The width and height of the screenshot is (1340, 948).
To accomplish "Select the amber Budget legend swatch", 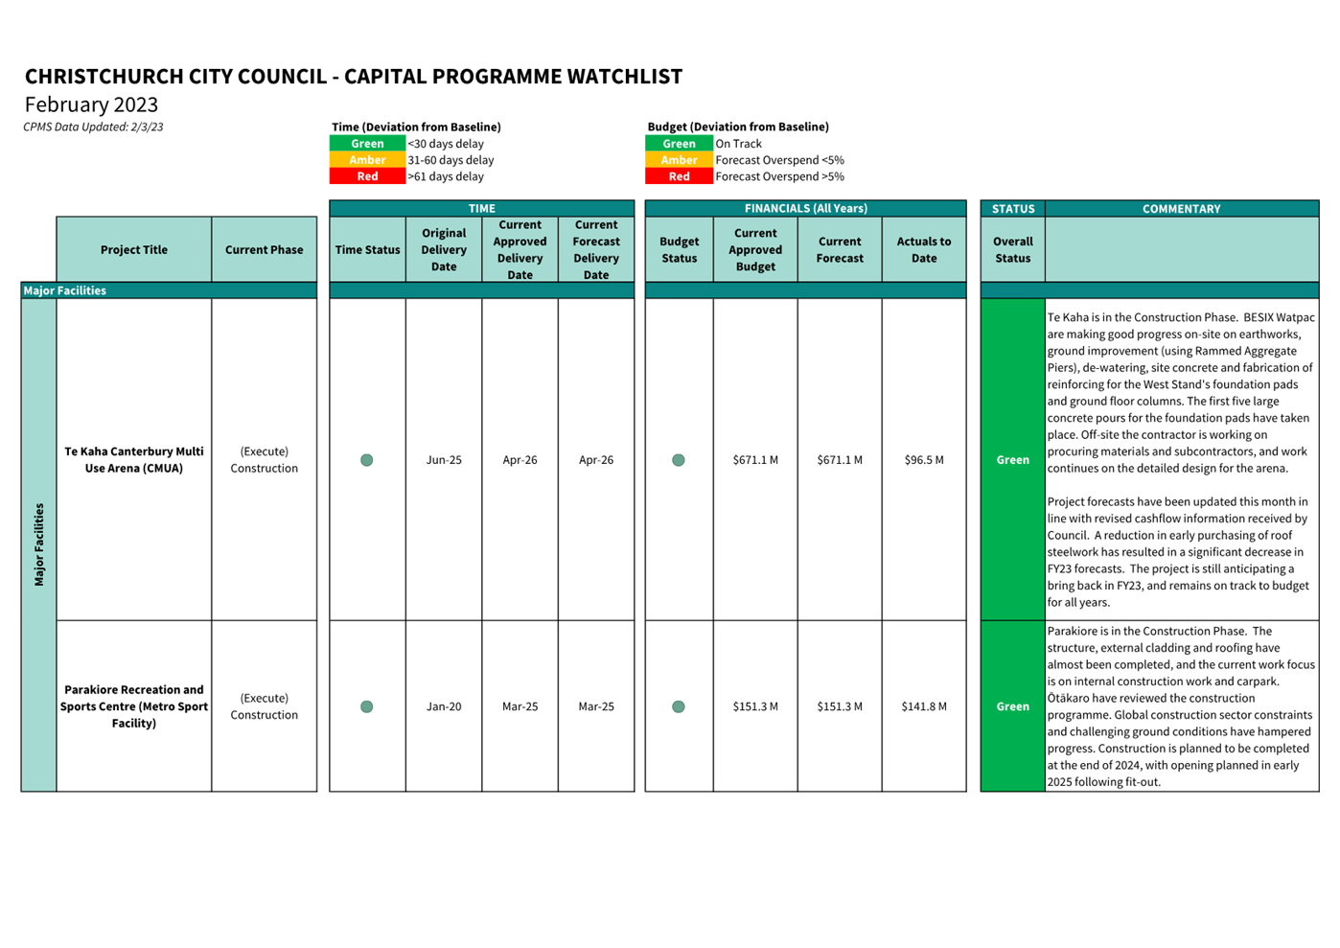I will coord(679,160).
